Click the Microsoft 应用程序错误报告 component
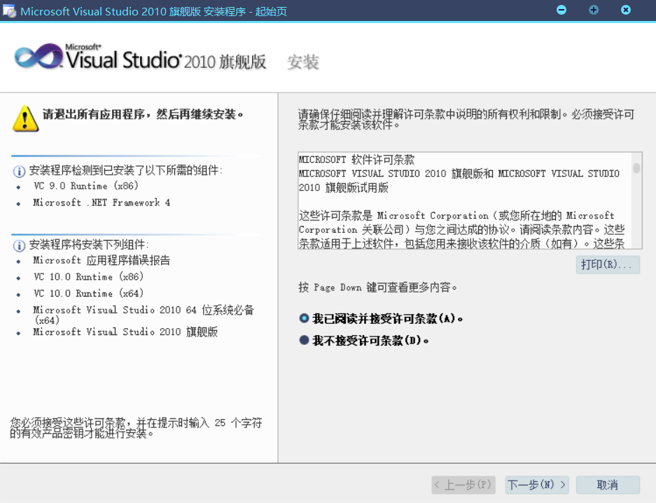 [102, 260]
